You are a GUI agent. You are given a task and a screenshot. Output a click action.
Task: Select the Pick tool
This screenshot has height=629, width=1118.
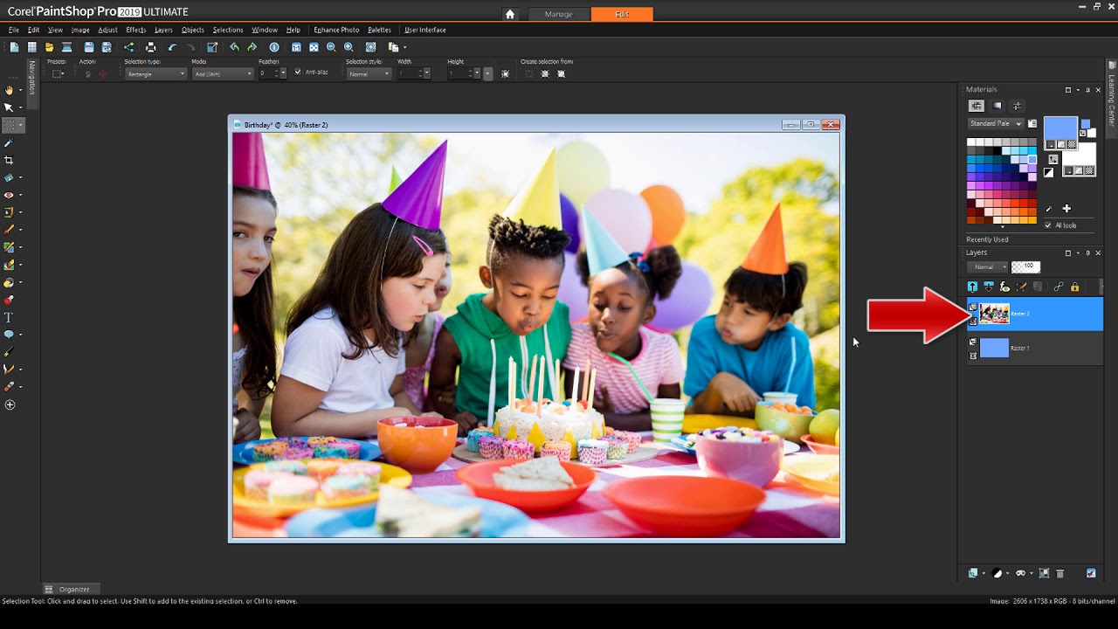10,107
